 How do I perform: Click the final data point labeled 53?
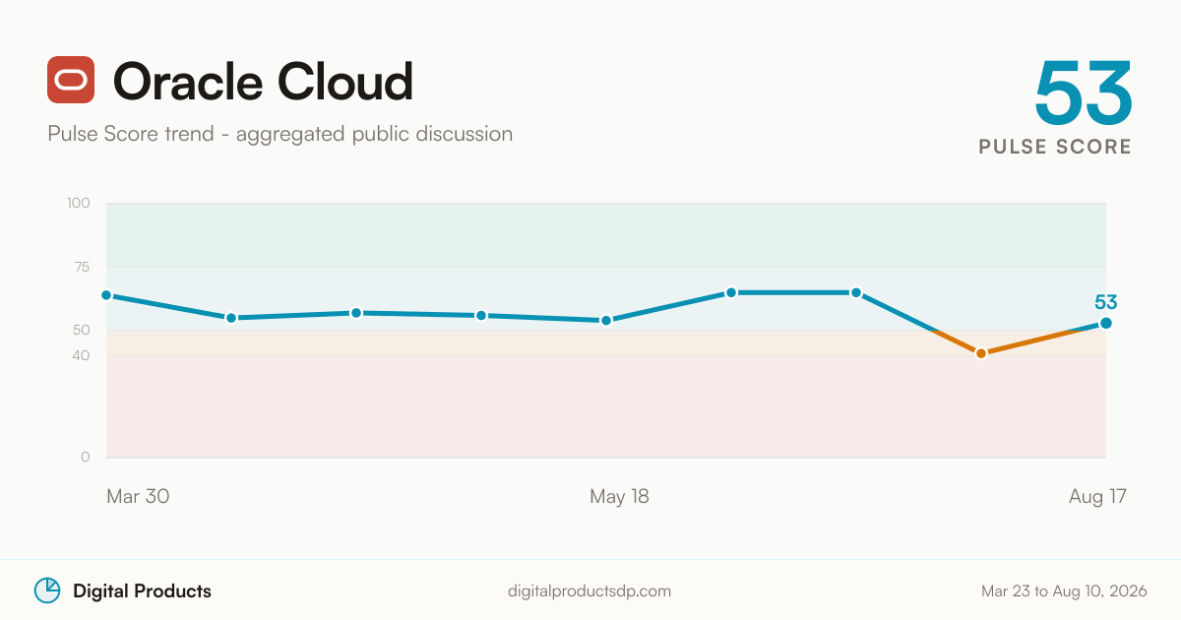(x=1106, y=323)
